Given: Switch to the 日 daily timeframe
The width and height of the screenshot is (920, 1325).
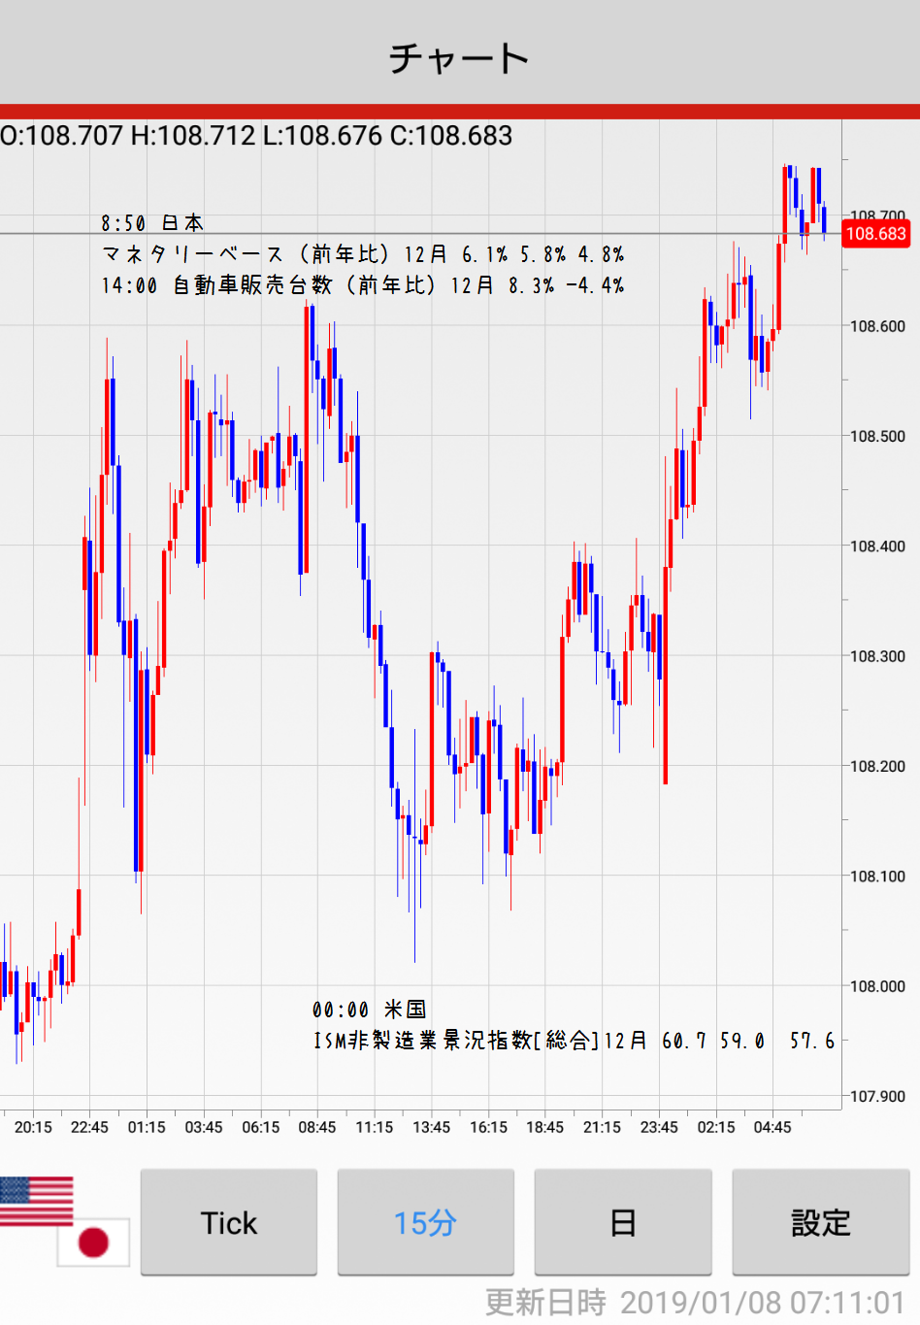Looking at the screenshot, I should pyautogui.click(x=623, y=1222).
